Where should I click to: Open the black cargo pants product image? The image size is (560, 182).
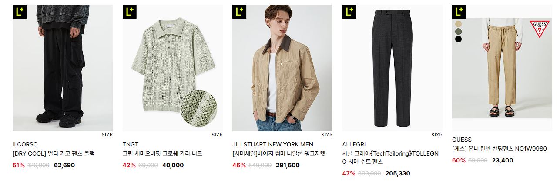pyautogui.click(x=63, y=68)
